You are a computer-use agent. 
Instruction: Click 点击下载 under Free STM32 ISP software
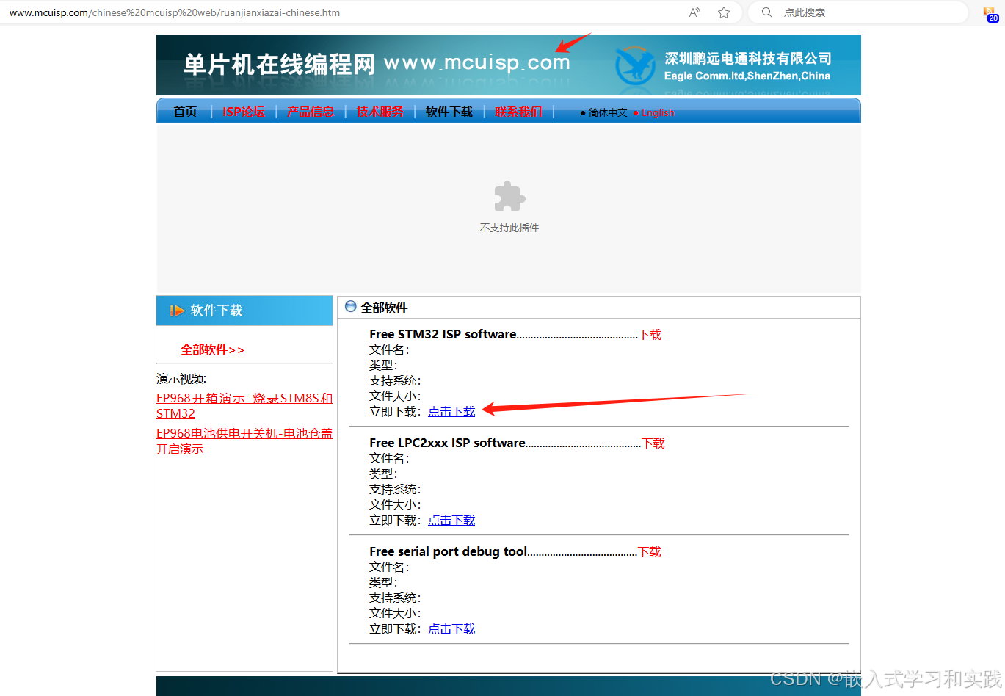click(x=451, y=412)
